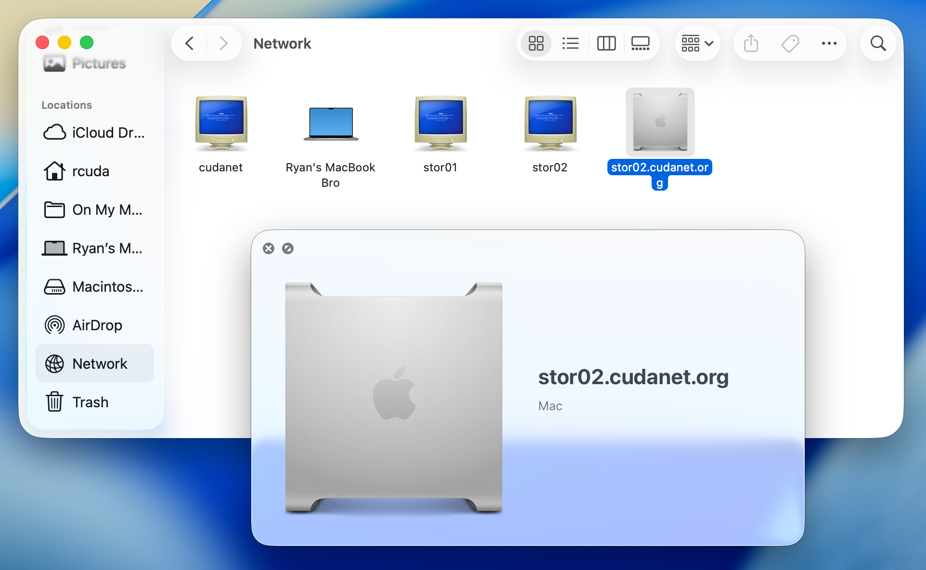Click the yellow minimize window button
926x570 pixels.
64,43
